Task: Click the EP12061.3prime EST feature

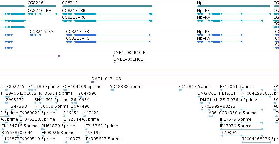Action: coord(241,90)
